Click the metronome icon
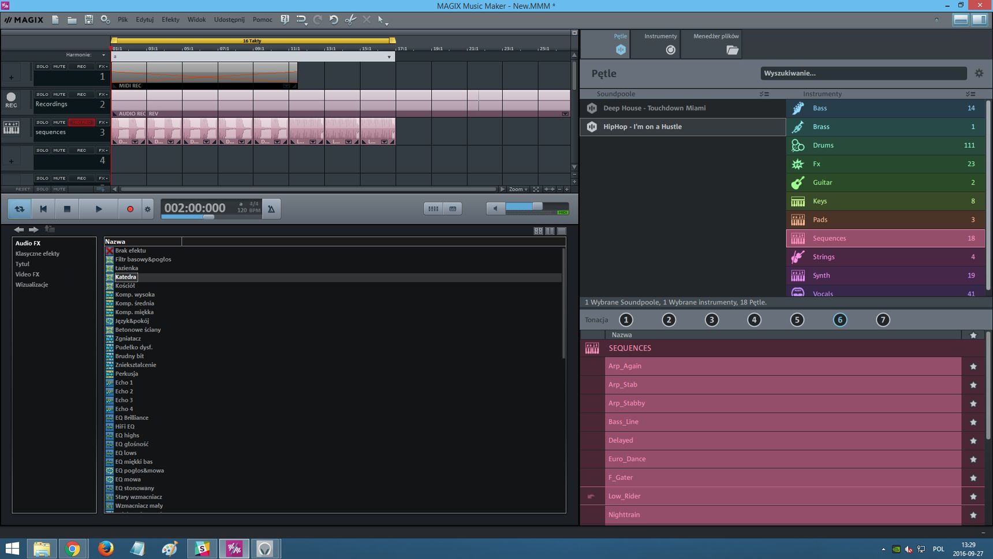Viewport: 993px width, 559px height. 271,209
